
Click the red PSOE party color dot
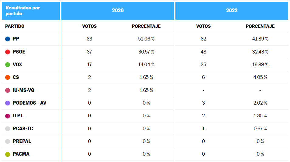tap(8, 52)
